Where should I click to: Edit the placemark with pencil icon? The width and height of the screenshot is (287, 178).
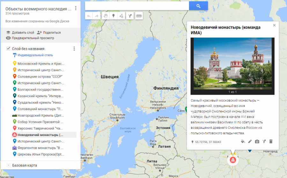click(x=250, y=141)
